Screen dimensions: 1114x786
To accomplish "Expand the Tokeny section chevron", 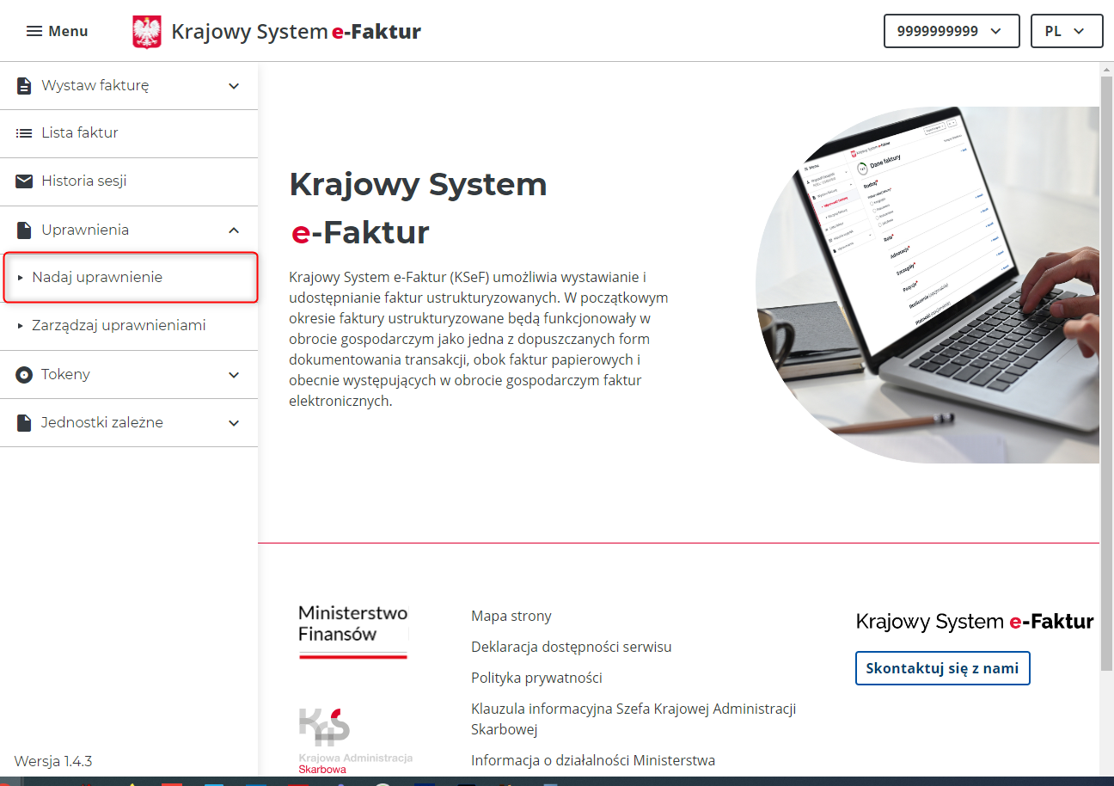I will click(234, 375).
